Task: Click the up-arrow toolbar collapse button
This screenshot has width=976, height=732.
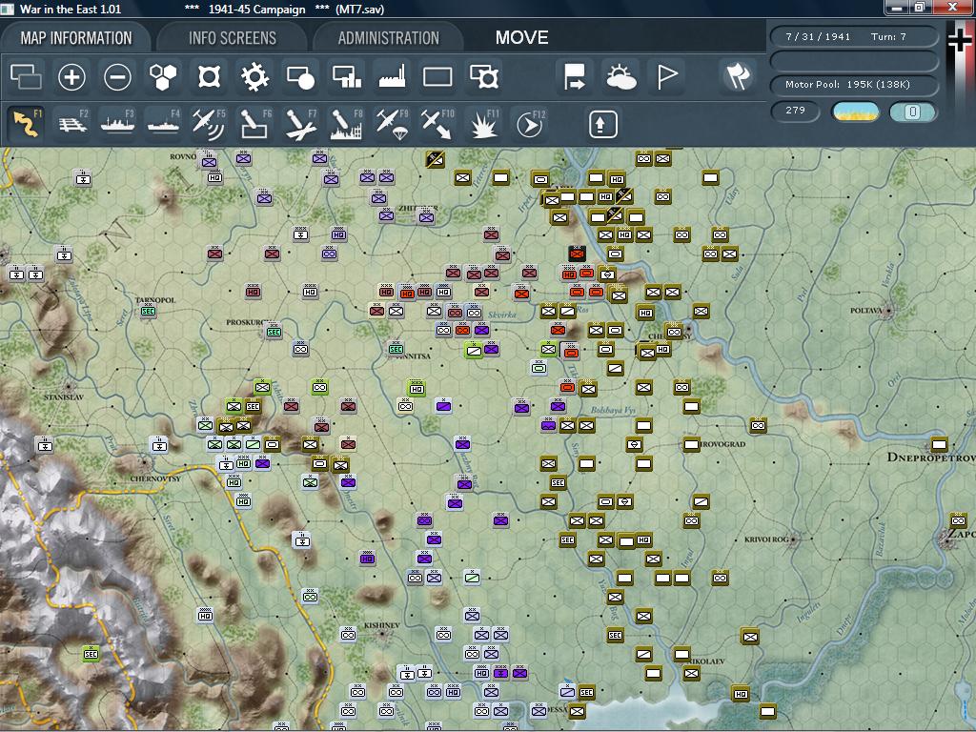Action: tap(603, 124)
